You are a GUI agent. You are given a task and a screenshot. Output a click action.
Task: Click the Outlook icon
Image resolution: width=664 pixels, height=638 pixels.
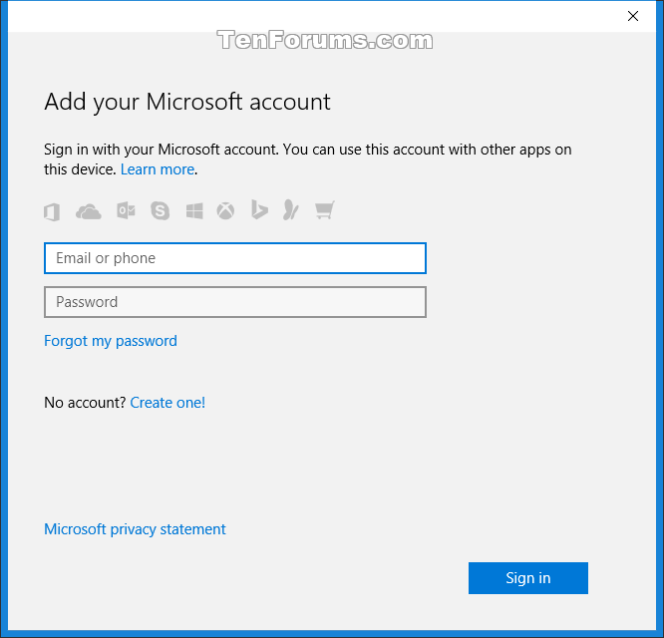click(x=126, y=210)
